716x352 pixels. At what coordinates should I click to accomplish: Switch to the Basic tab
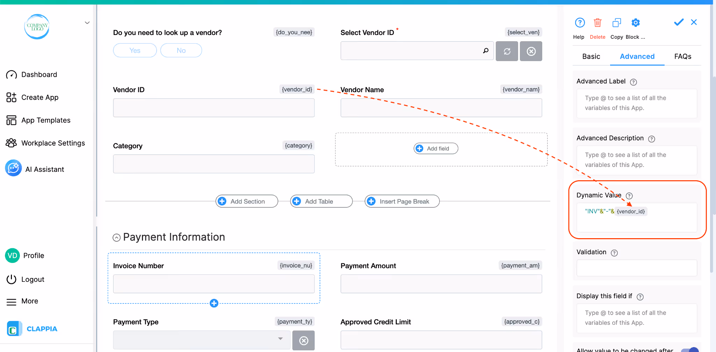[x=591, y=56]
